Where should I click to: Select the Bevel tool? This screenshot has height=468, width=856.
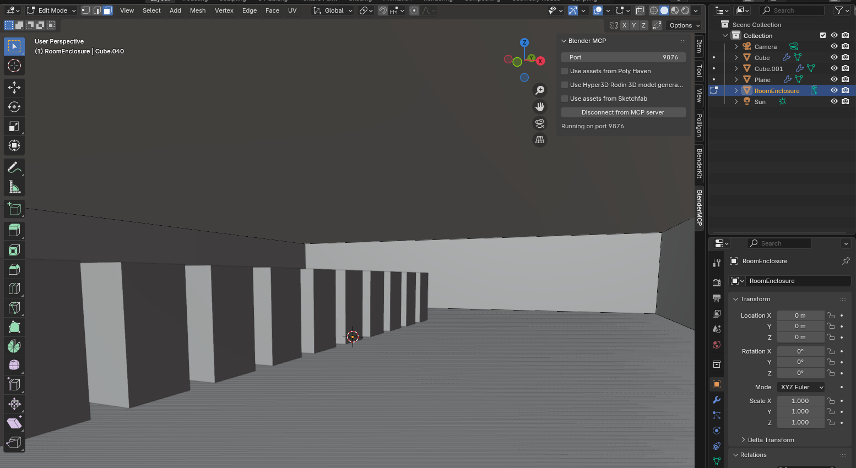click(14, 269)
